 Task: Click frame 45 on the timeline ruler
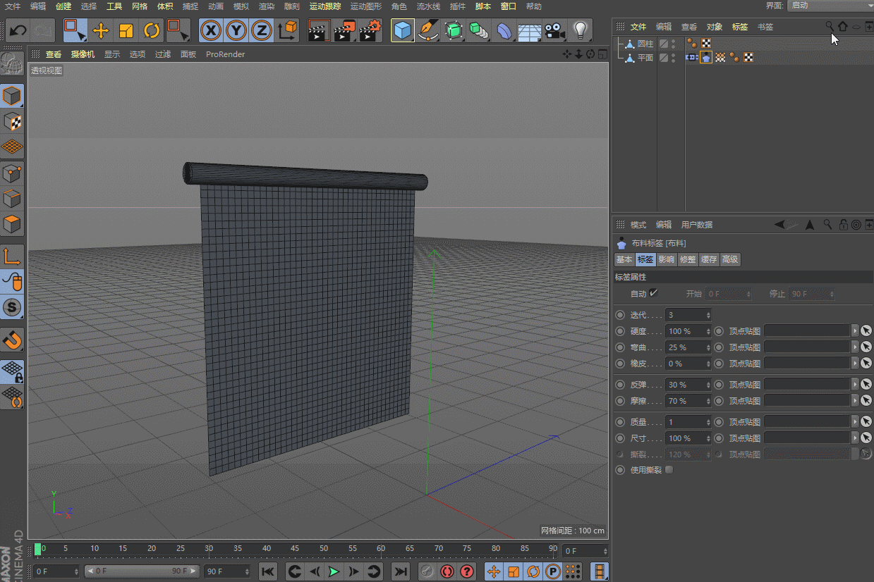pos(295,549)
